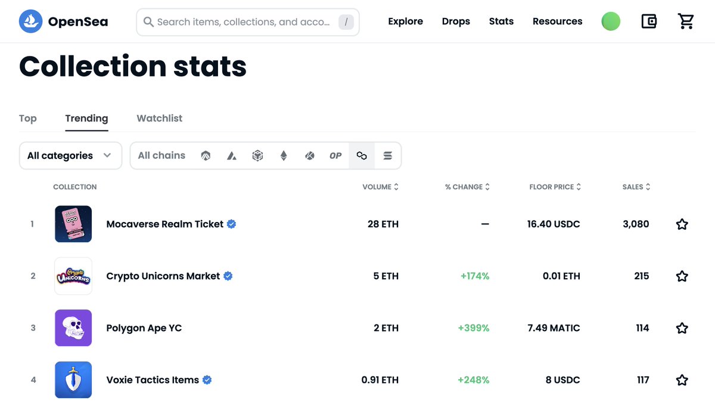Select the All chains filter
Image resolution: width=715 pixels, height=409 pixels.
tap(161, 155)
